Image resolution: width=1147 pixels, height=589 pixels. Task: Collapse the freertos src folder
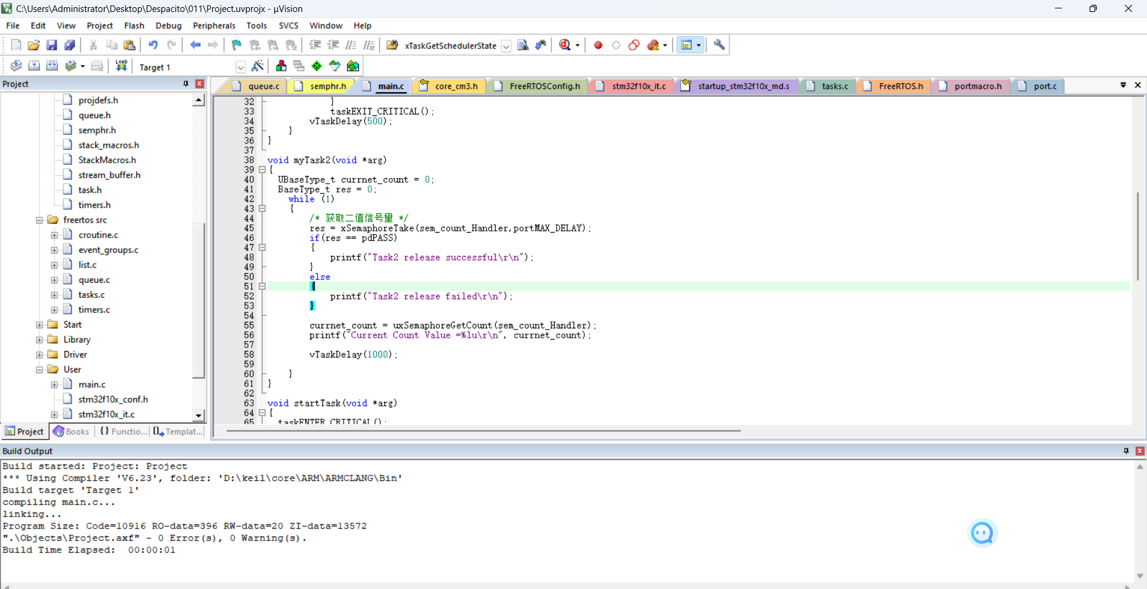39,220
